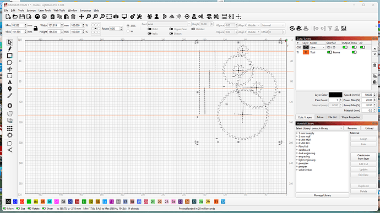
Task: Toggle Output switch for layer C00
Action: click(345, 47)
